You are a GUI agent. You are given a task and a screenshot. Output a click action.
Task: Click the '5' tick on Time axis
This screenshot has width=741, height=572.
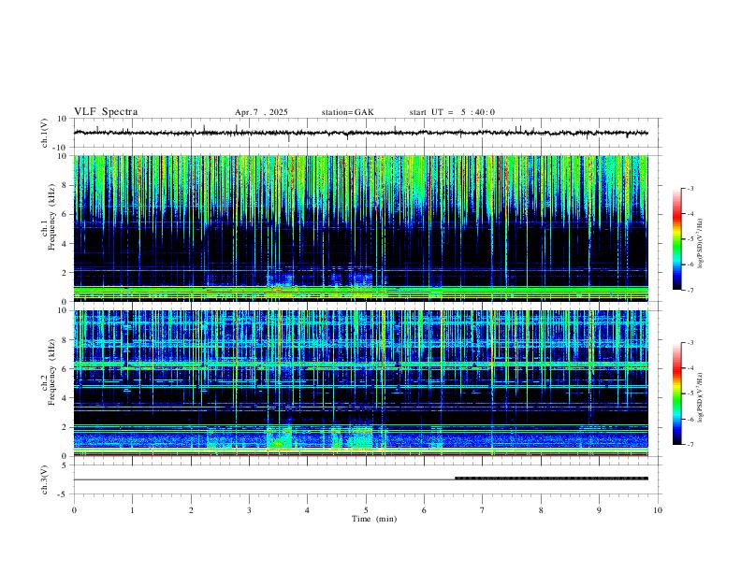click(366, 509)
